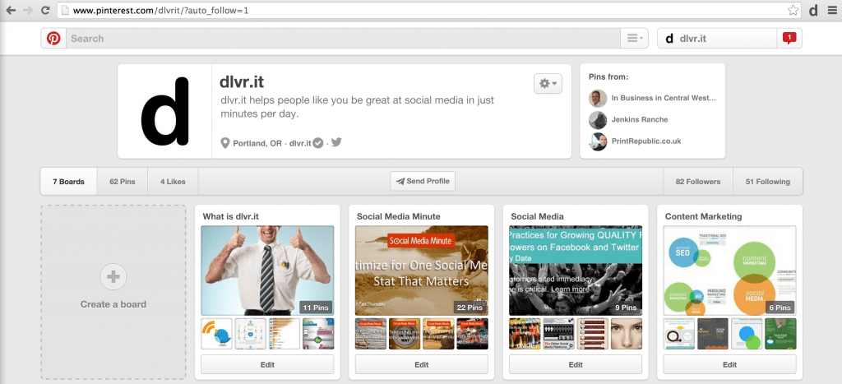Click the browser forward arrow
The height and width of the screenshot is (384, 842).
coord(27,10)
